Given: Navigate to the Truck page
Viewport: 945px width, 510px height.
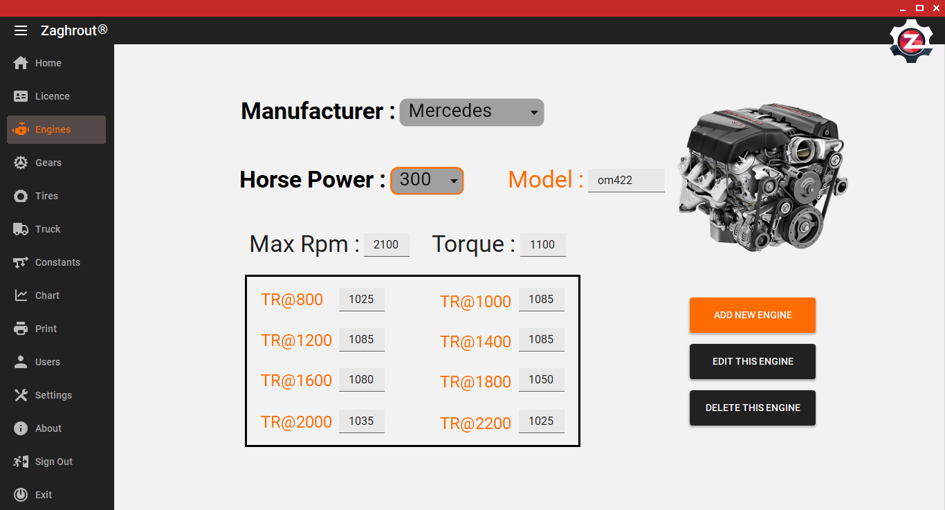Looking at the screenshot, I should [x=57, y=229].
